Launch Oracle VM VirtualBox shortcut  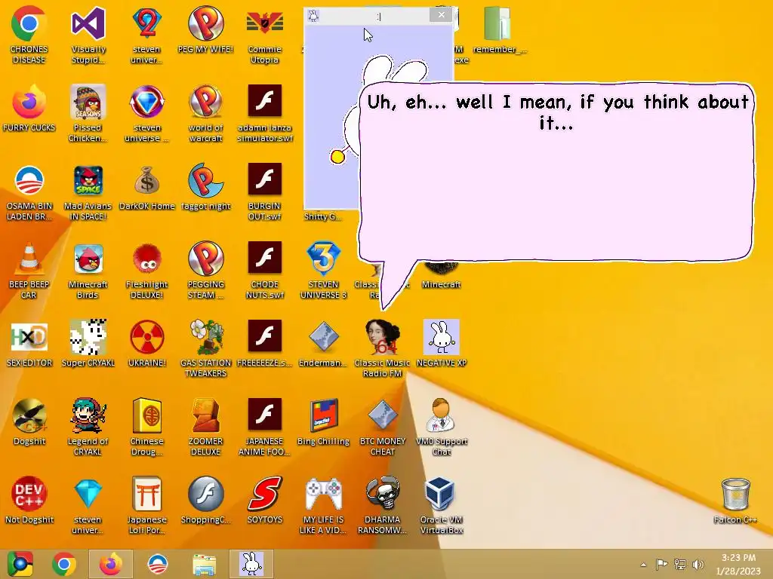[441, 494]
